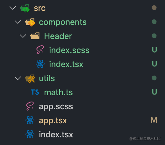Open the root index.tsx file
Screen dimensions: 165x145
click(x=56, y=134)
